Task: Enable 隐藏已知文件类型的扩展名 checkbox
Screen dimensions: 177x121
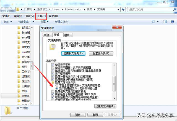Action: click(x=53, y=91)
